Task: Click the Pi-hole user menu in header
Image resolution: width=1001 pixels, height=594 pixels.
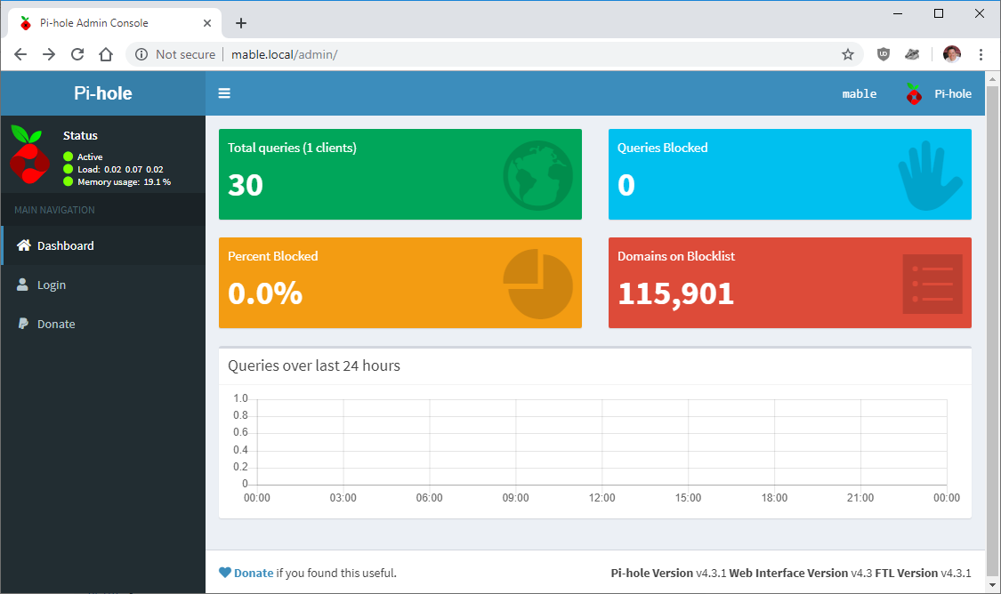Action: coord(939,93)
